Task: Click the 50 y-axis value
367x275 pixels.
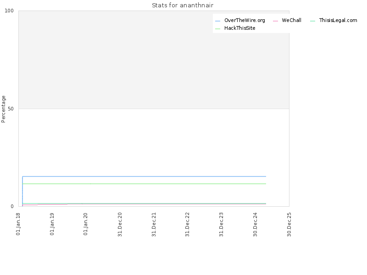Action: [x=11, y=109]
